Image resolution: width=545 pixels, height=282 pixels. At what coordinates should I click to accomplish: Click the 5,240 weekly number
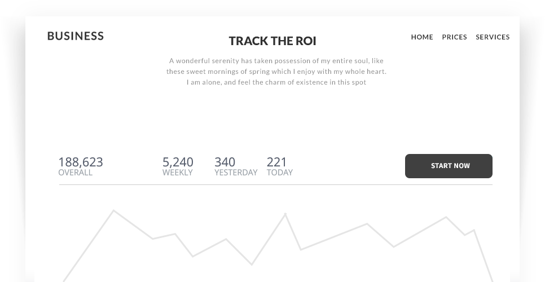(x=178, y=162)
